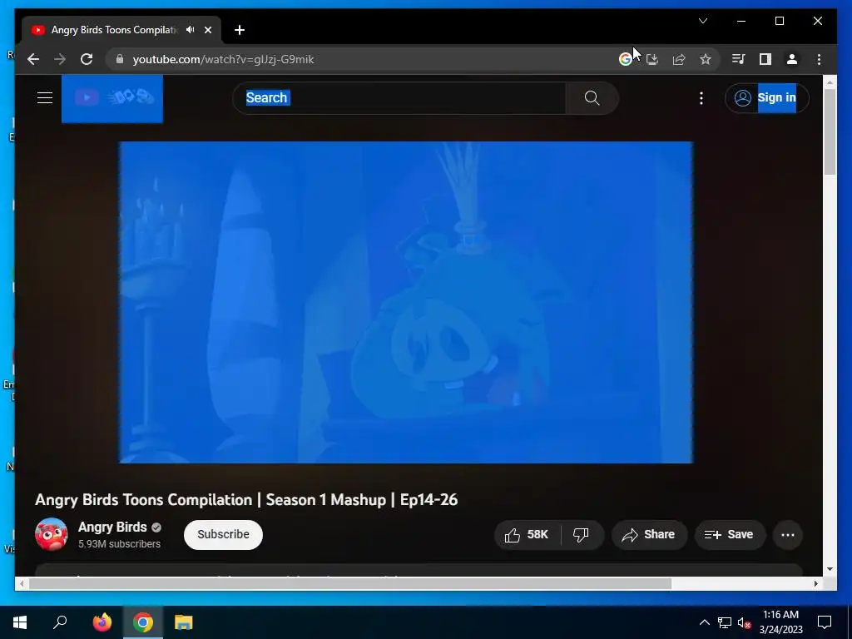The image size is (852, 639).
Task: Click the Share button
Action: (649, 535)
